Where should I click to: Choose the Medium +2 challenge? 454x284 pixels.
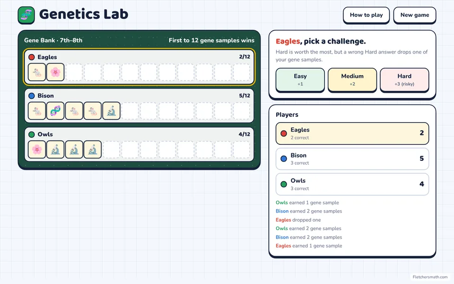pos(352,80)
